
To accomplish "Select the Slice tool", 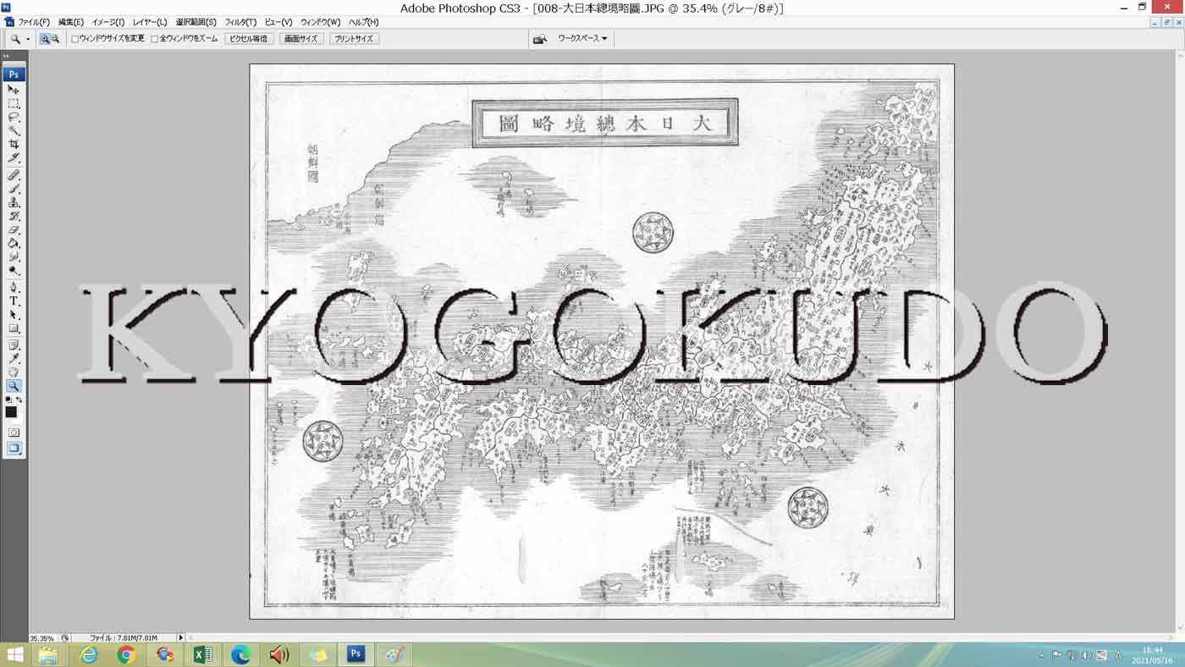I will [x=14, y=158].
